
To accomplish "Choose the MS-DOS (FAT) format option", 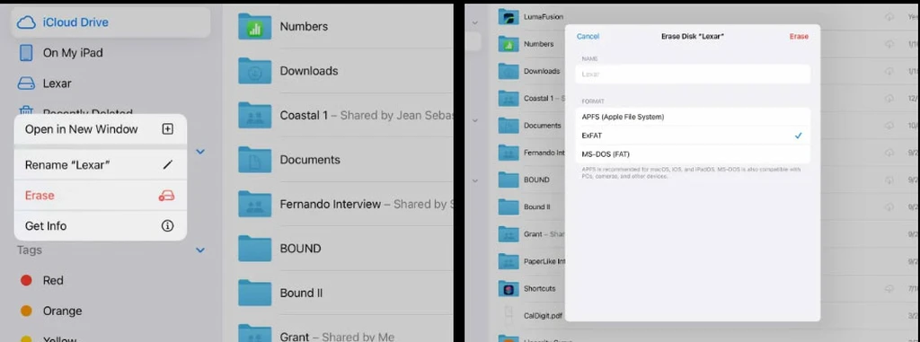I will tap(693, 154).
